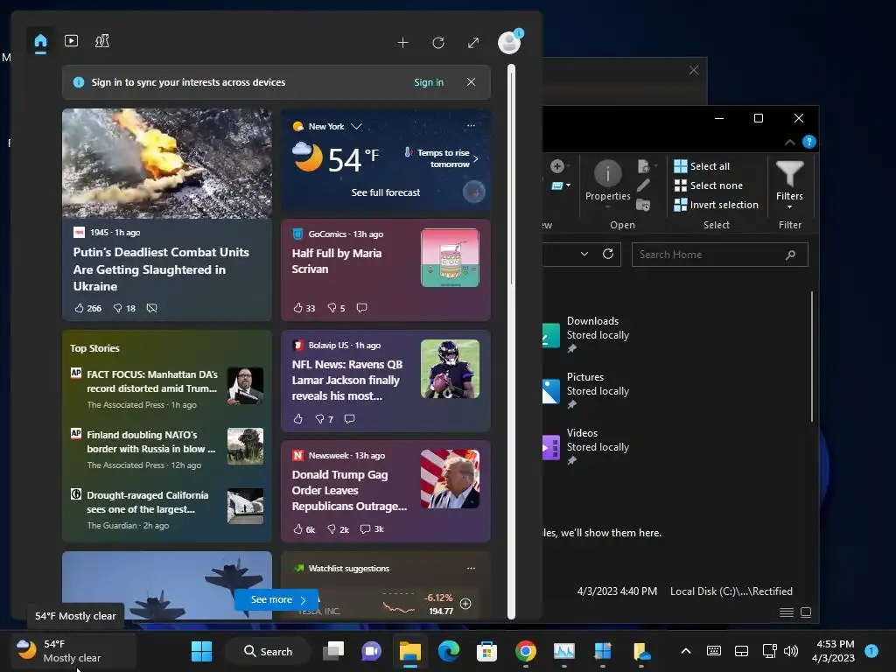Open Watchlist suggestions more options
896x672 pixels.
point(471,568)
